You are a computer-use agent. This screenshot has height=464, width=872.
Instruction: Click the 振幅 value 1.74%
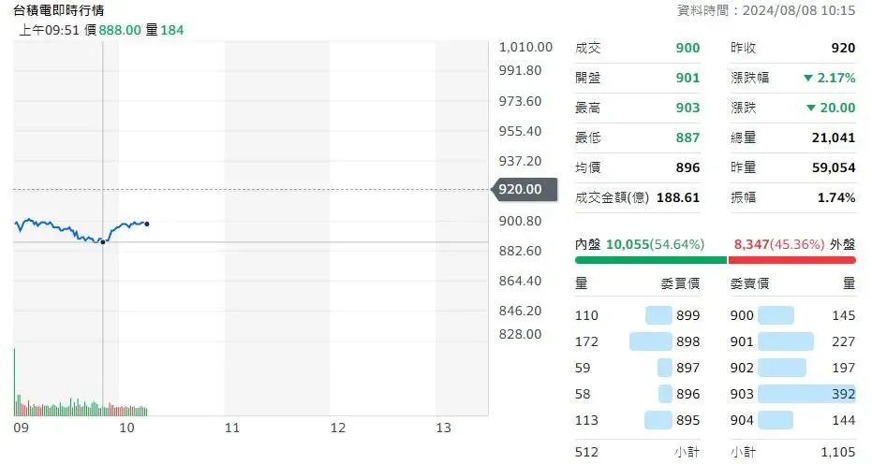pyautogui.click(x=836, y=197)
